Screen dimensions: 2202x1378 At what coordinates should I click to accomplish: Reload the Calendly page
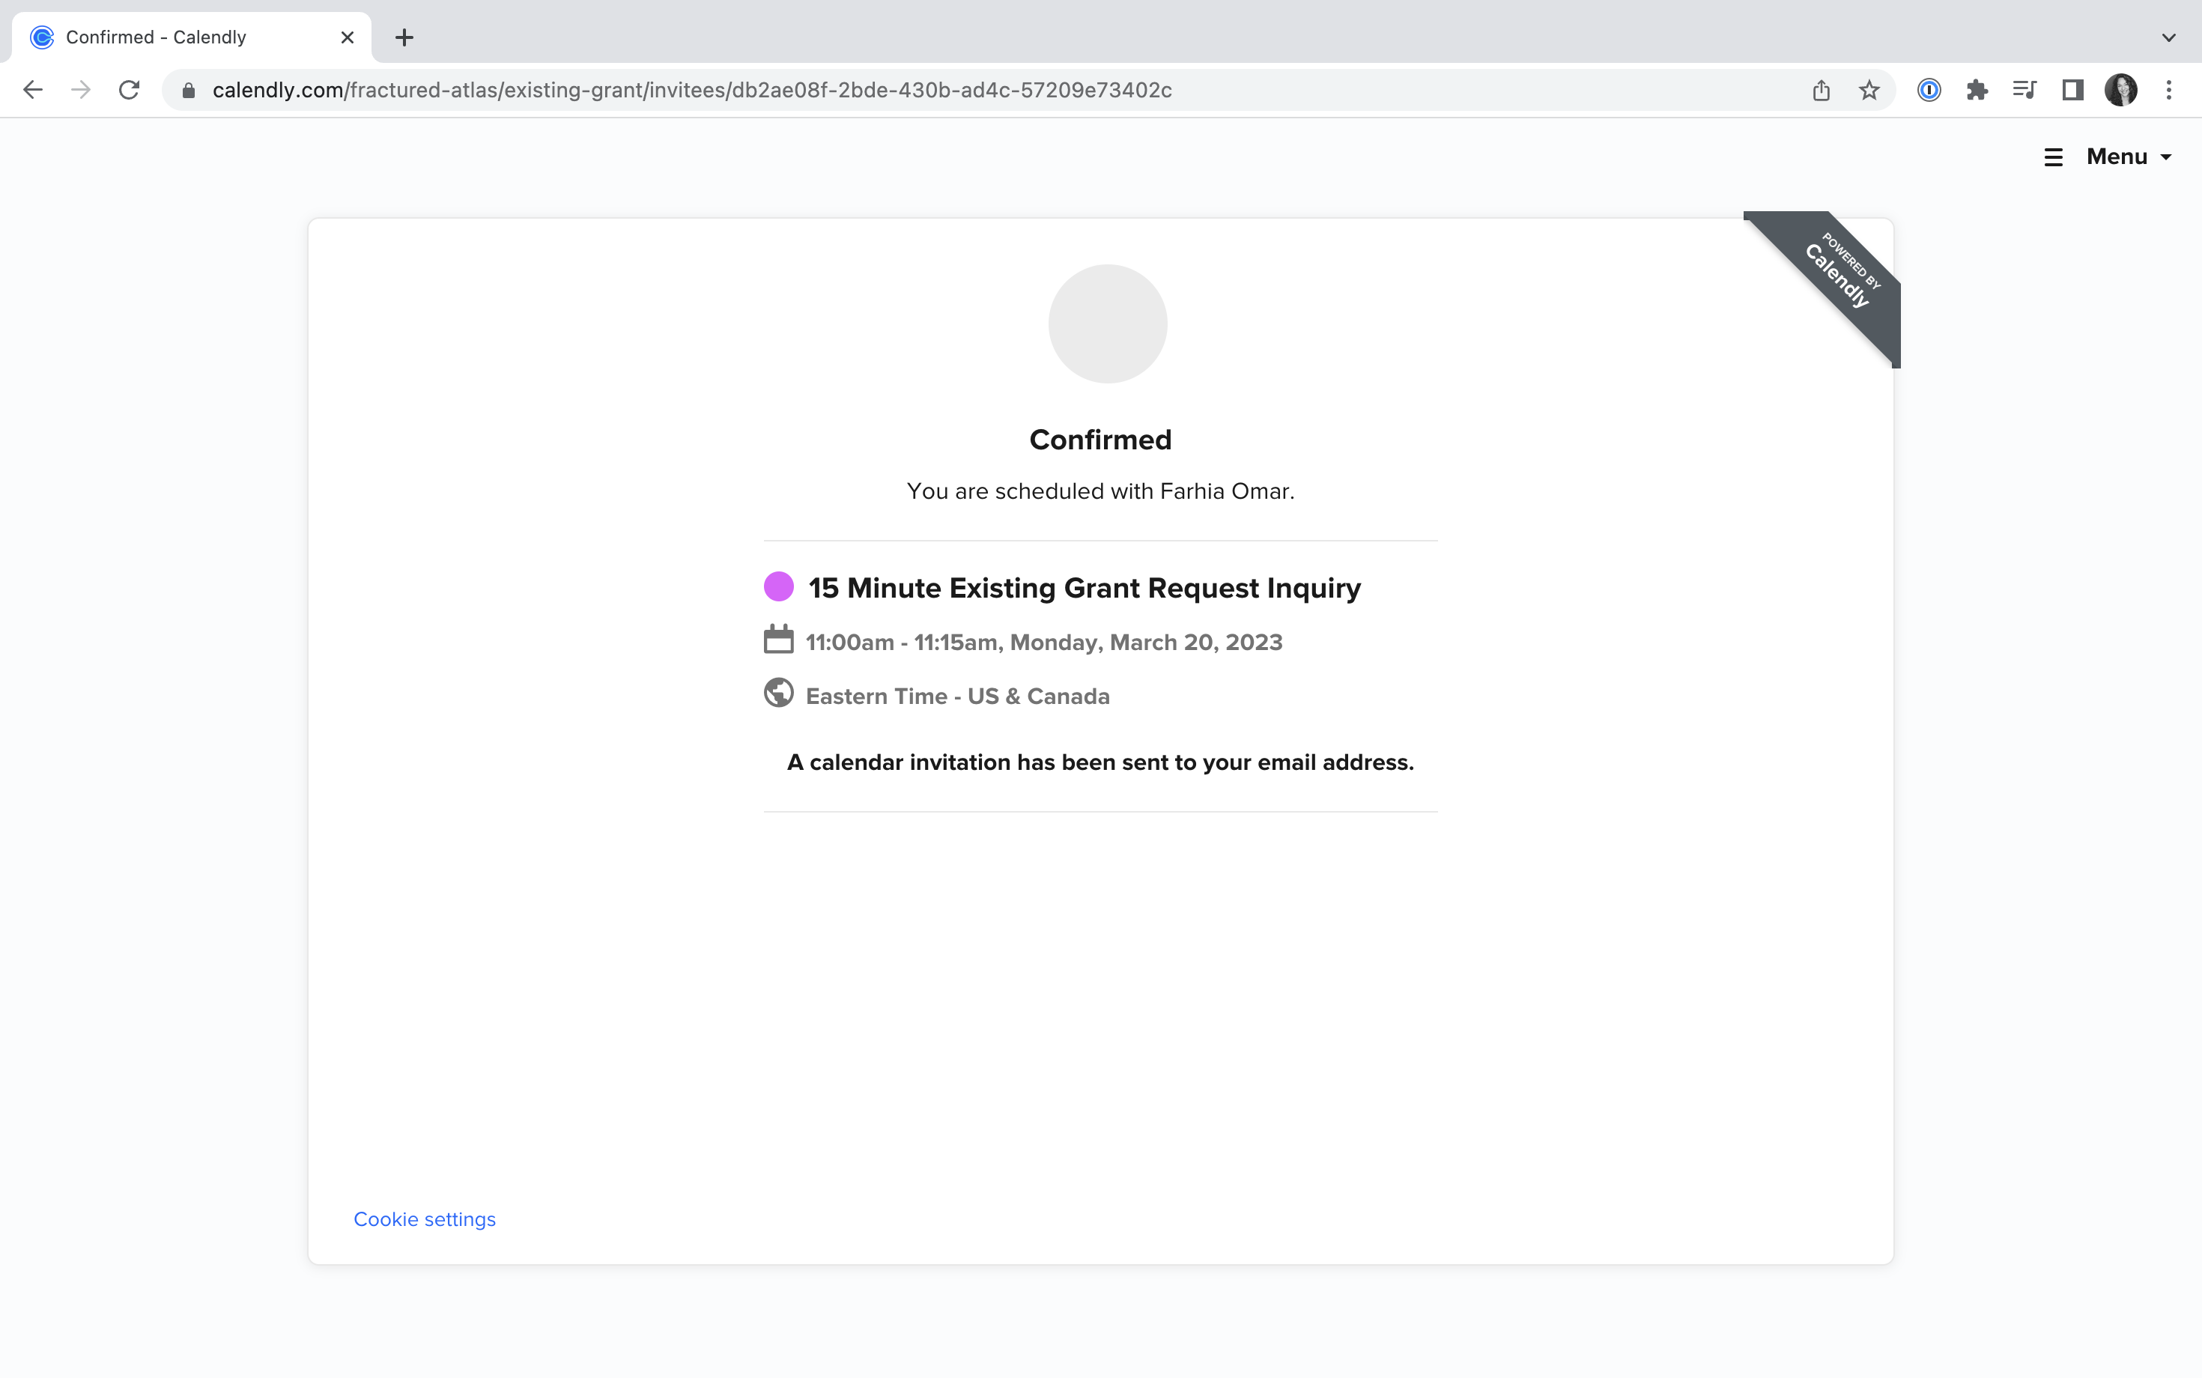coord(130,89)
